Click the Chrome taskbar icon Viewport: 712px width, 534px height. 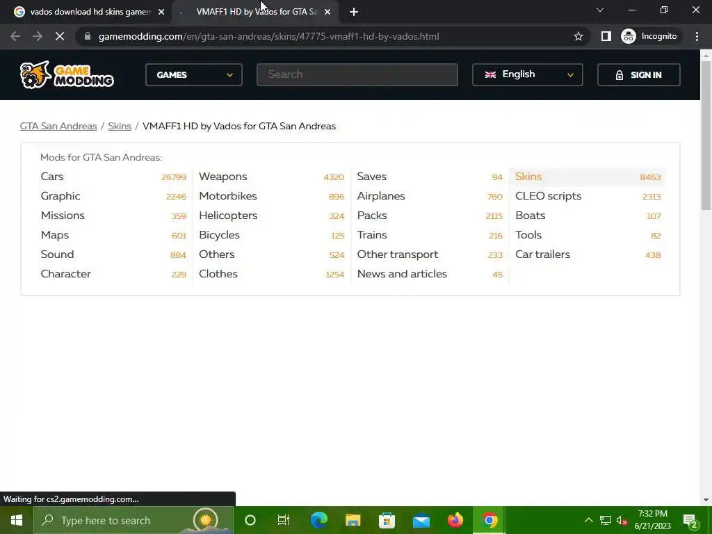[489, 520]
